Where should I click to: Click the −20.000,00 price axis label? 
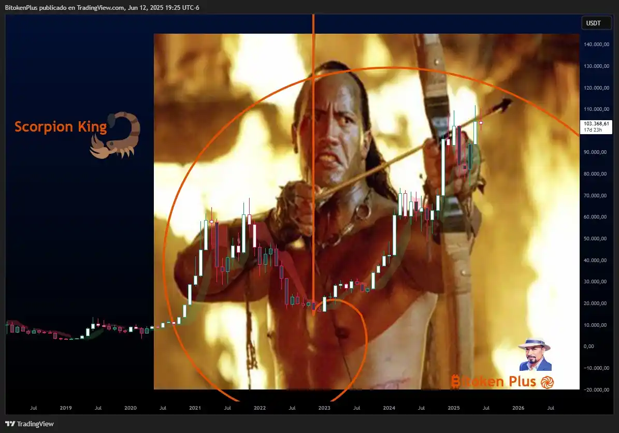pyautogui.click(x=596, y=389)
